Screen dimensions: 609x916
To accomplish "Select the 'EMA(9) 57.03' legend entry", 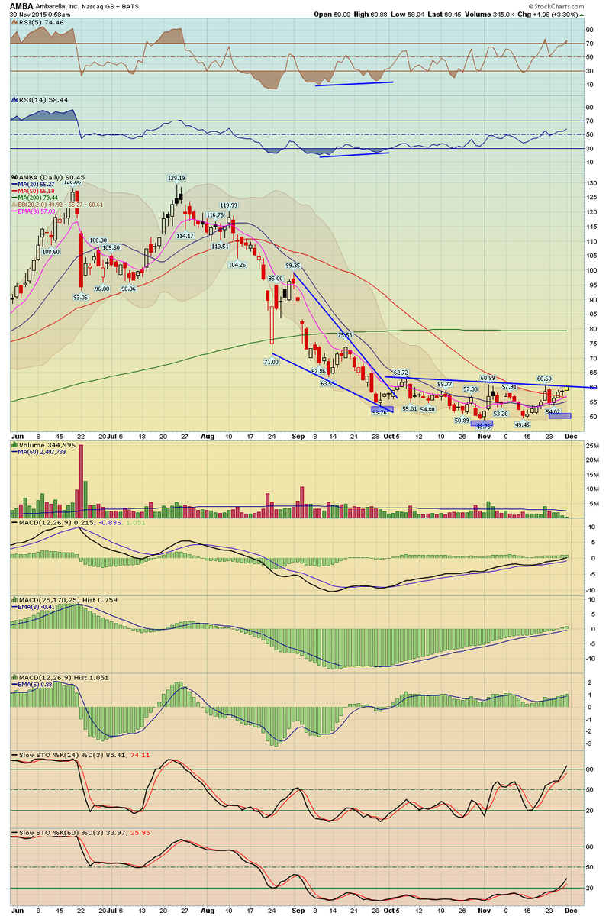I will (x=37, y=211).
